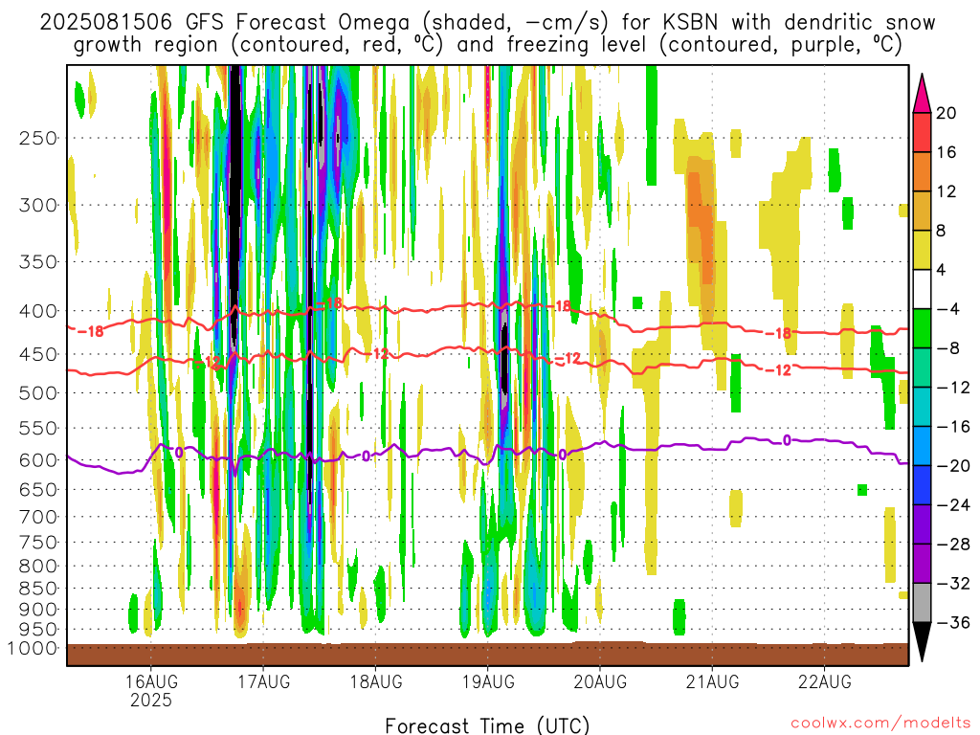Image resolution: width=980 pixels, height=735 pixels.
Task: Click the colorbar value -36
Action: point(953,622)
